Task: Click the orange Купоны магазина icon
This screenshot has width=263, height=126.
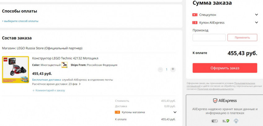Action: tap(117, 112)
